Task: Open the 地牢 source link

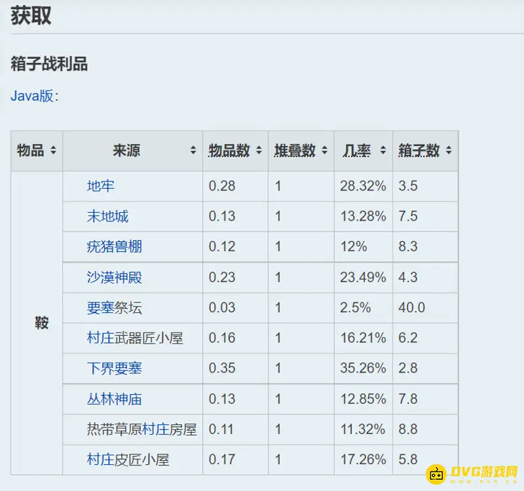Action: (x=100, y=186)
